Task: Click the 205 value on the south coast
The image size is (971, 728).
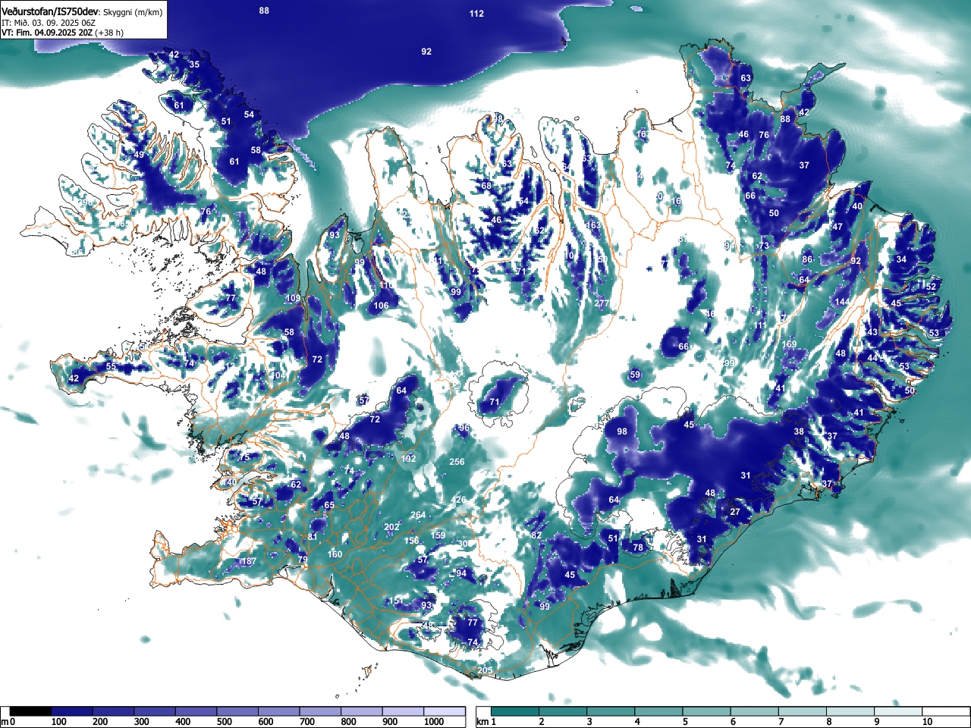Action: pyautogui.click(x=485, y=670)
